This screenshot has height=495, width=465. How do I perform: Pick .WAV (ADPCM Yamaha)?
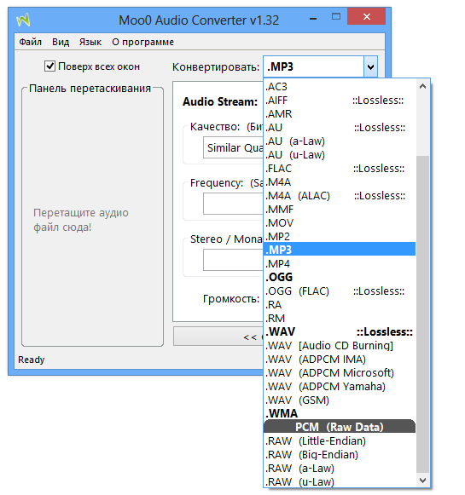pos(340,387)
